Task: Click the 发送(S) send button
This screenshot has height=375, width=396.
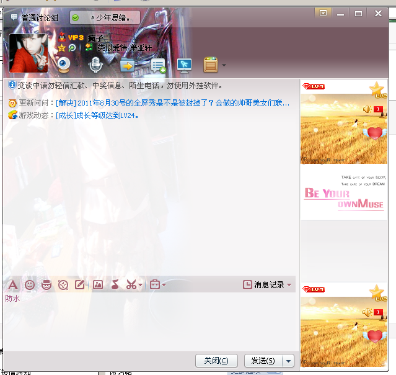Action: pyautogui.click(x=263, y=361)
